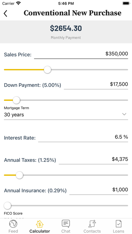Edit the Sales Price $350,000 field

[x=81, y=54]
